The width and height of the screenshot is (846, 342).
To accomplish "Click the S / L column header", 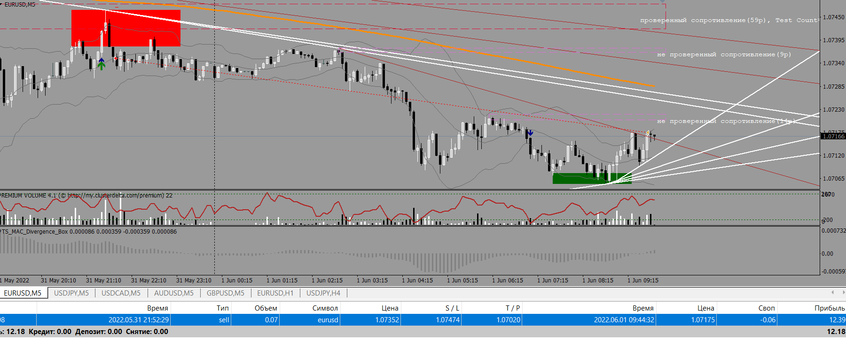I will coord(452,308).
